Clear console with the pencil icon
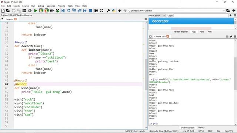Image resolution: width=237 pixels, height=133 pixels. point(231,37)
